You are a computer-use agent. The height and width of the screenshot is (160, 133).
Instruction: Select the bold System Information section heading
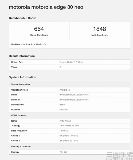[22, 77]
